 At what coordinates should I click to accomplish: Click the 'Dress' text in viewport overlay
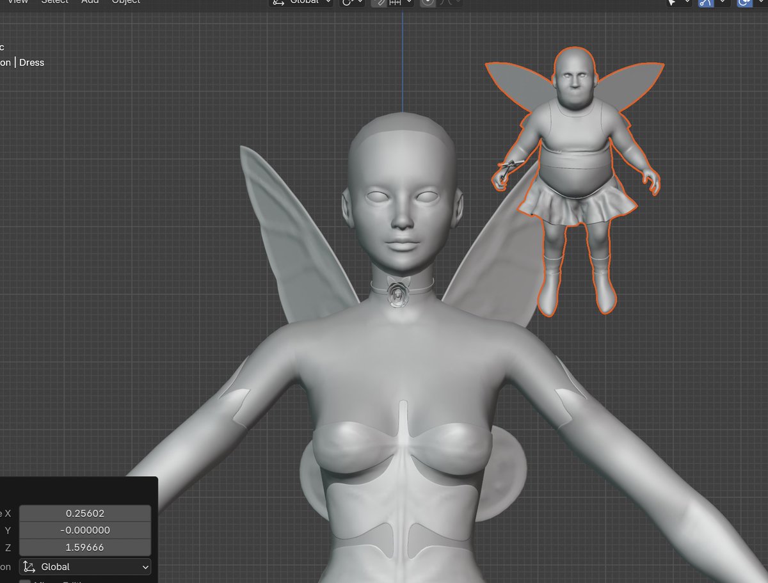pyautogui.click(x=31, y=63)
